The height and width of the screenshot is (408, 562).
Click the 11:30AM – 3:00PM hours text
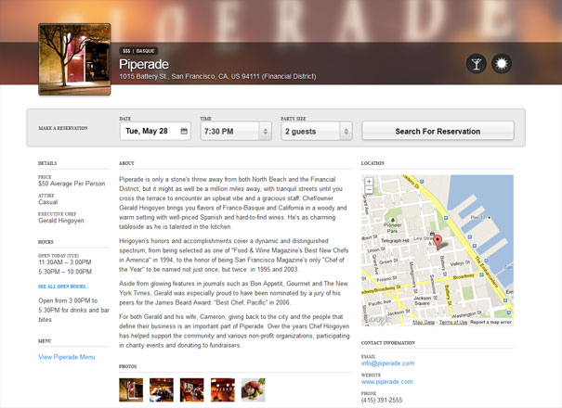65,262
